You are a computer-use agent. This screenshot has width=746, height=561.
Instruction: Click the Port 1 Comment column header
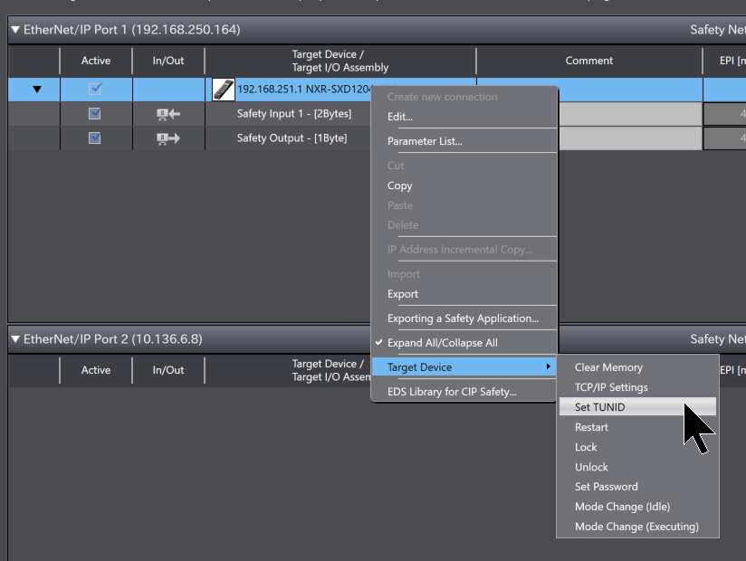589,61
